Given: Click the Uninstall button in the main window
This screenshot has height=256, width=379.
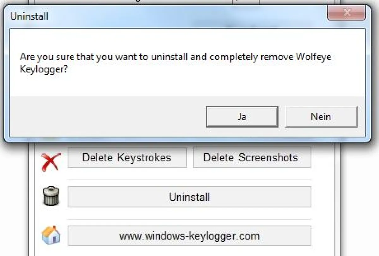Looking at the screenshot, I should tap(189, 197).
